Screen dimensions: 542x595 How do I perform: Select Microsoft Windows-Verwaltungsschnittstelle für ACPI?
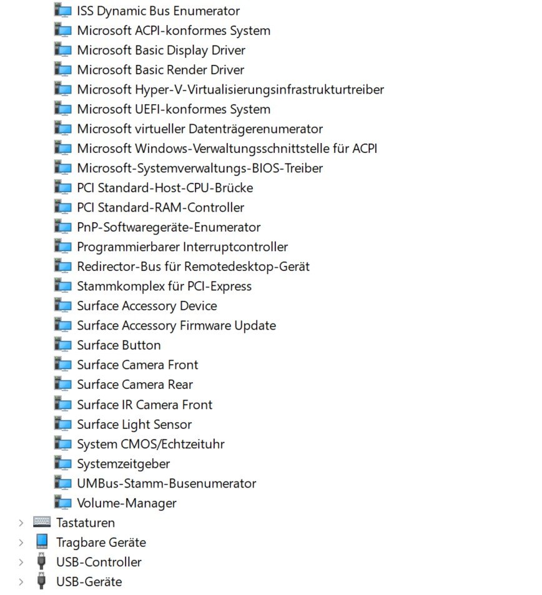[x=227, y=149]
